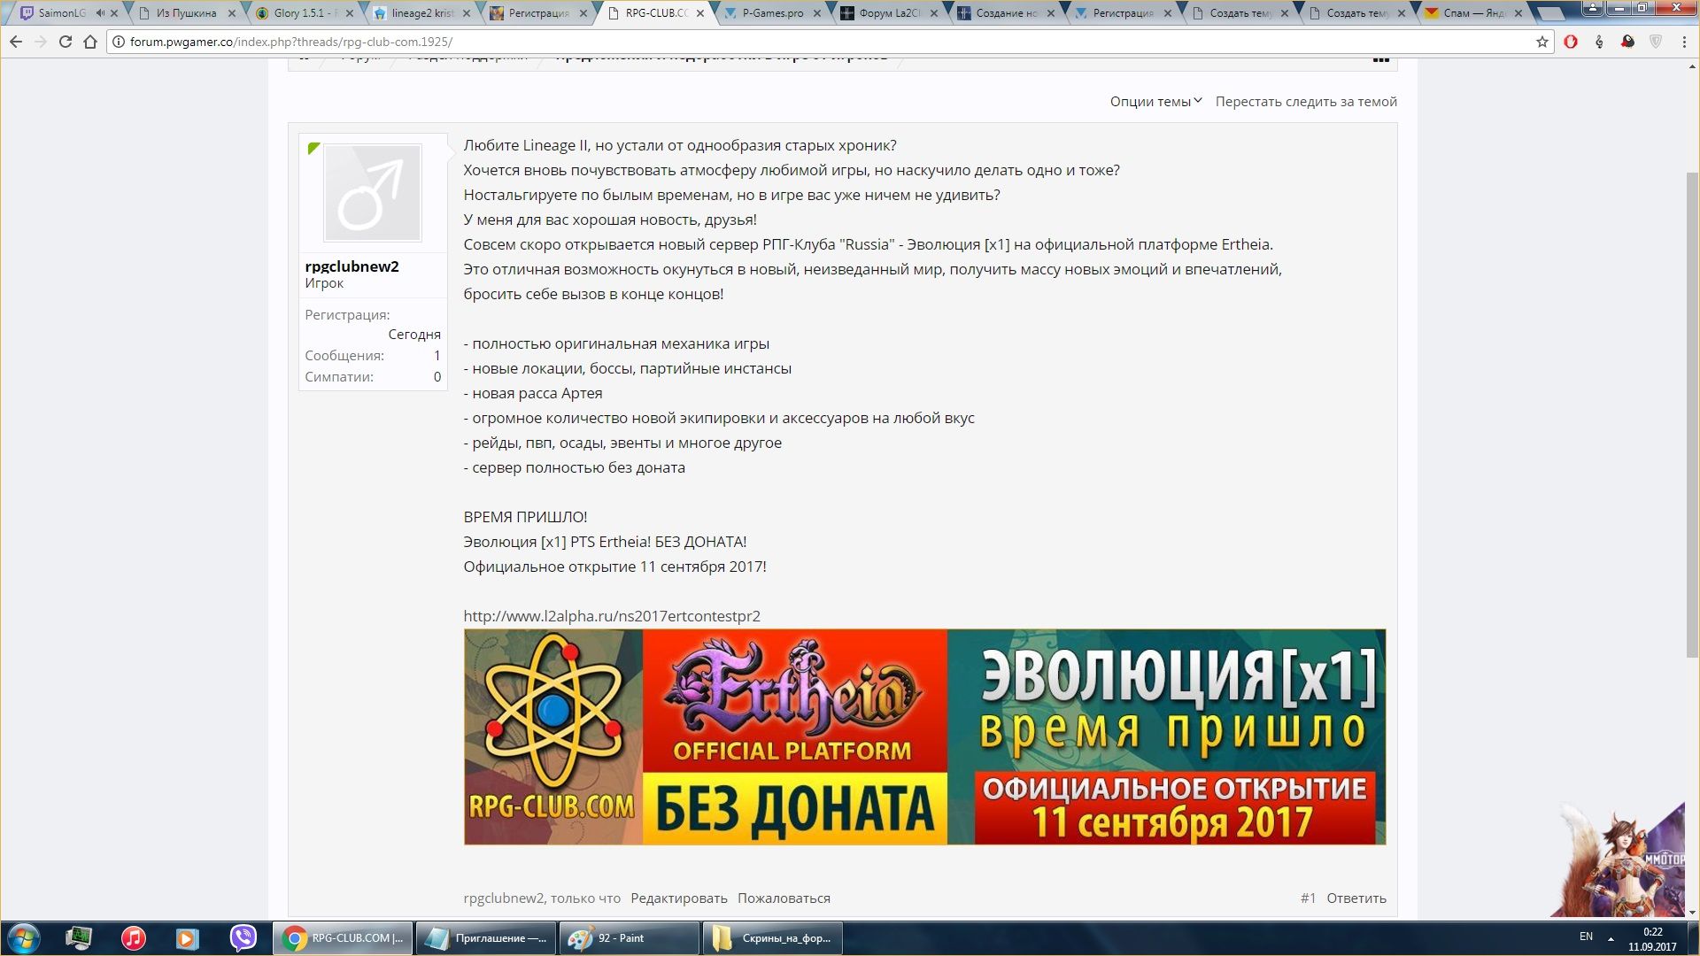Switch to the P-Games.pro tab

(772, 13)
